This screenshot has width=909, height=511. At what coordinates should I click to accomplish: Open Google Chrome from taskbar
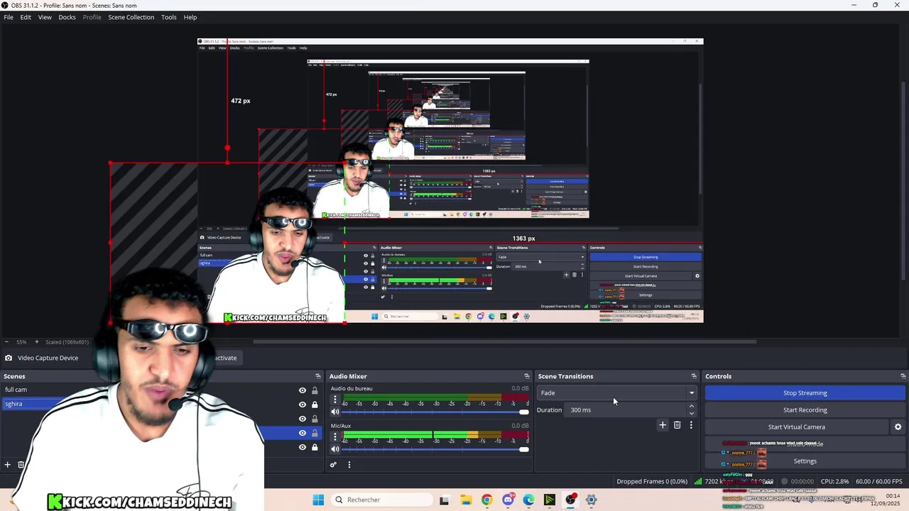(x=486, y=500)
